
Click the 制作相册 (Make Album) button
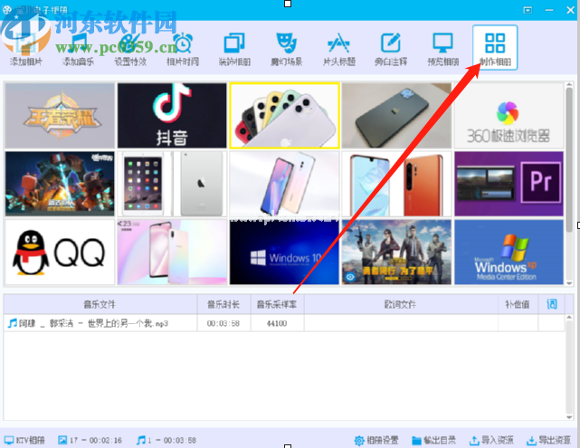(x=495, y=49)
